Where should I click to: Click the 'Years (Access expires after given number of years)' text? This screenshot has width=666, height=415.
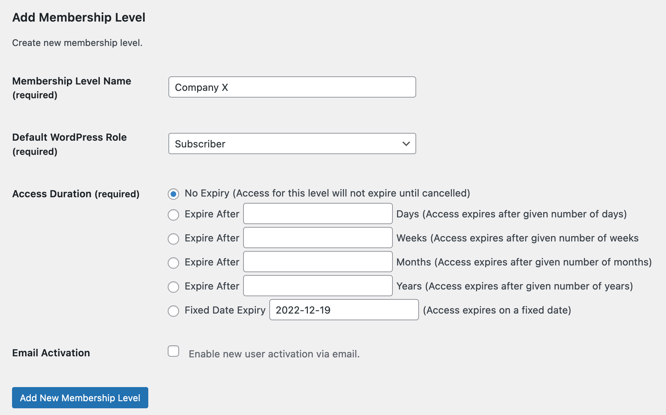515,286
